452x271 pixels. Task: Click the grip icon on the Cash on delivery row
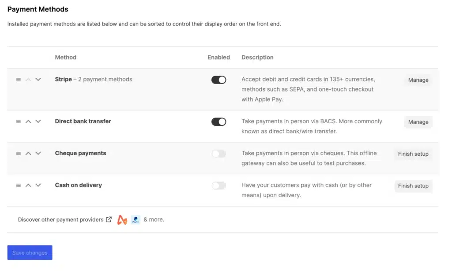coord(18,185)
